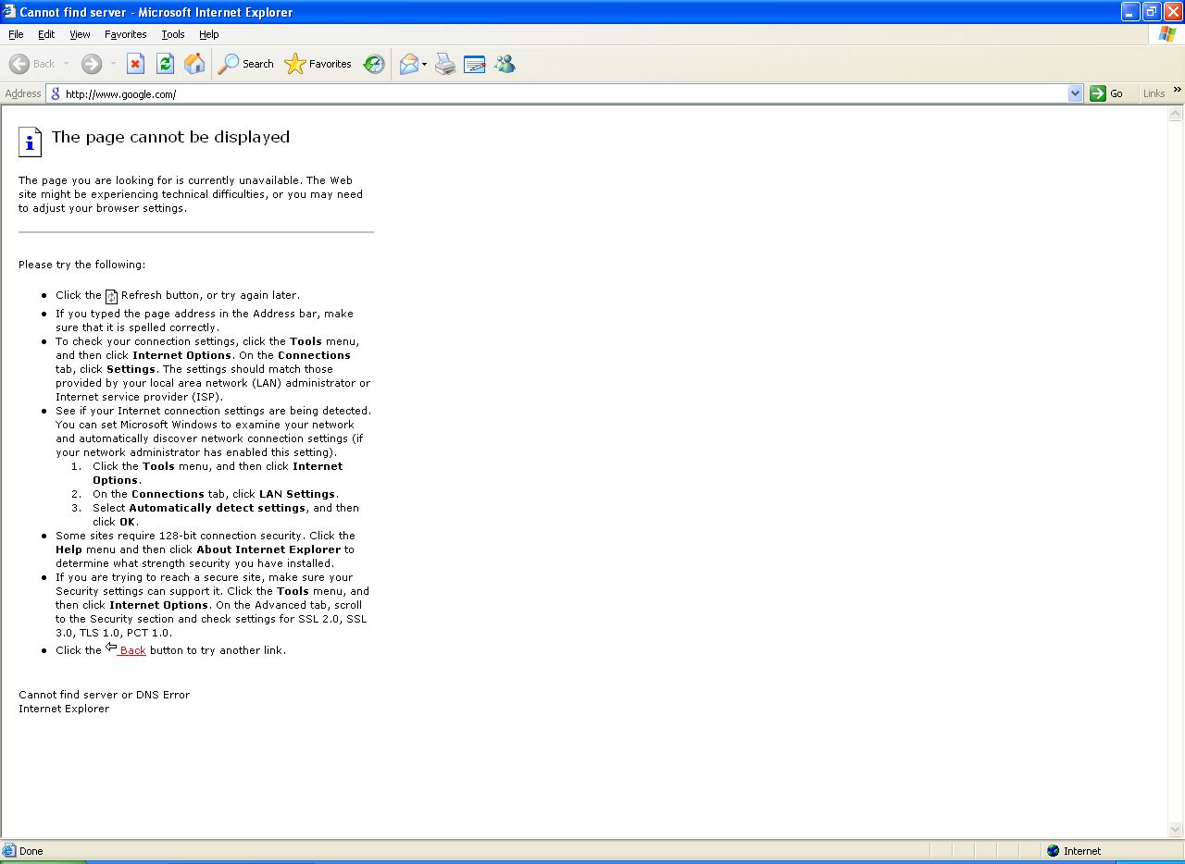This screenshot has width=1185, height=864.
Task: Click into the Address URL field
Action: (565, 93)
